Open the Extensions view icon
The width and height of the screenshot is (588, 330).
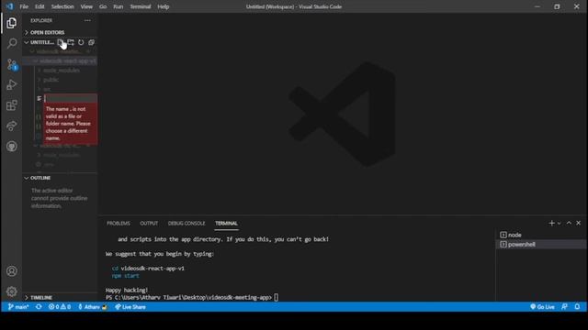(x=12, y=105)
